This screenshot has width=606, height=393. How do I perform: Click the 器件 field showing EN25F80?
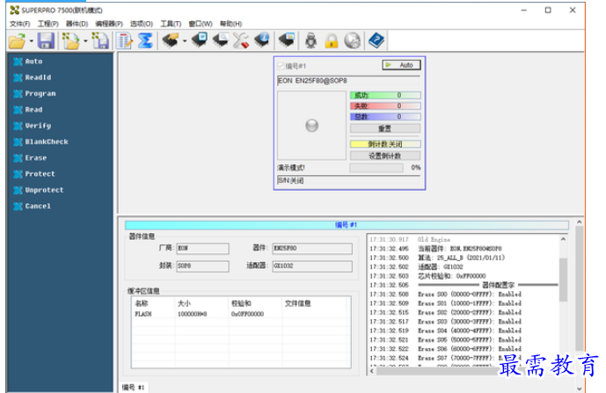[312, 248]
